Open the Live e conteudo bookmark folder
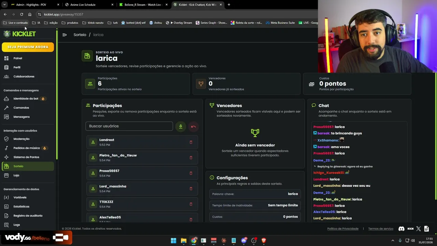Image resolution: width=437 pixels, height=246 pixels. click(x=15, y=23)
